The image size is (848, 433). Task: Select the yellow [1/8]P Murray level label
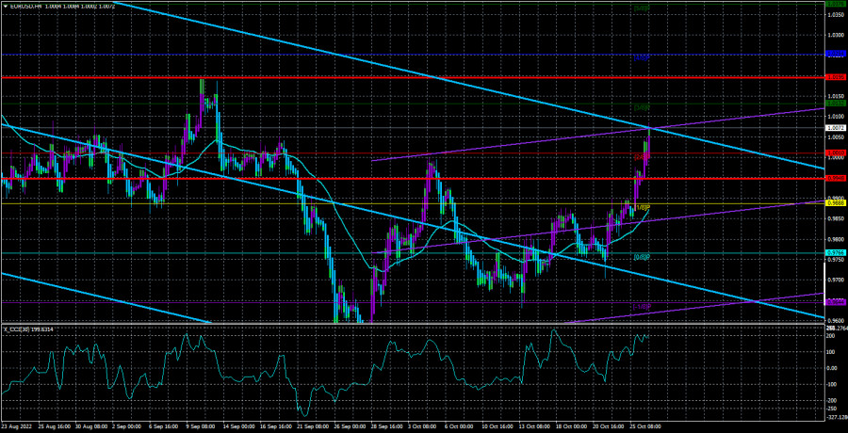pyautogui.click(x=642, y=208)
